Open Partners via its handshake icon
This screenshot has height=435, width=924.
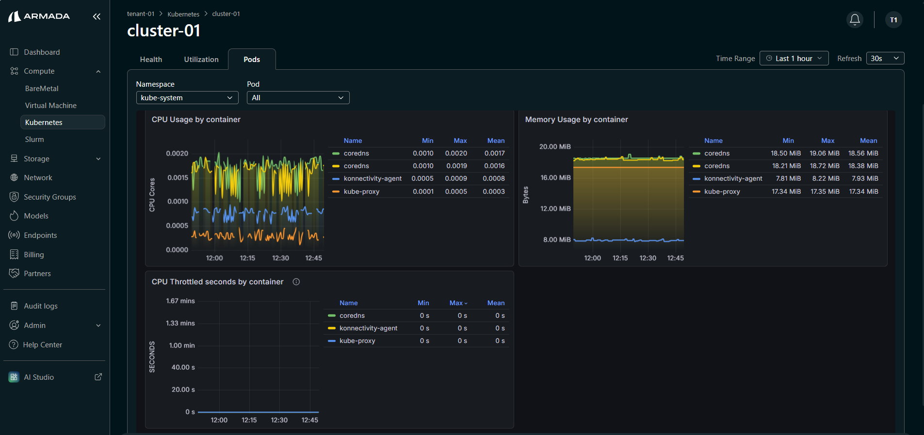pyautogui.click(x=14, y=273)
